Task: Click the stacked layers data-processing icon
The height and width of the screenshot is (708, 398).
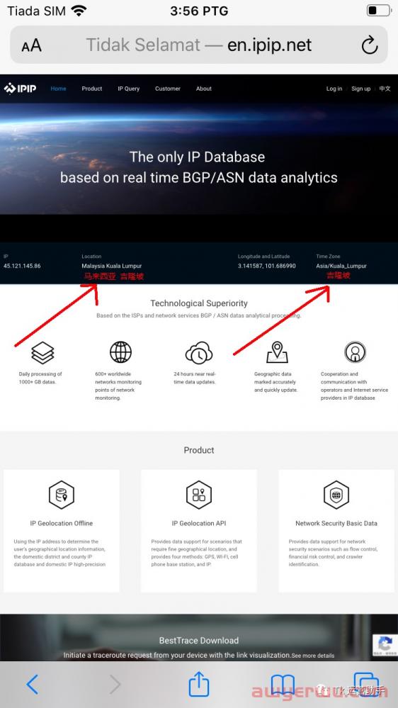Action: (43, 353)
